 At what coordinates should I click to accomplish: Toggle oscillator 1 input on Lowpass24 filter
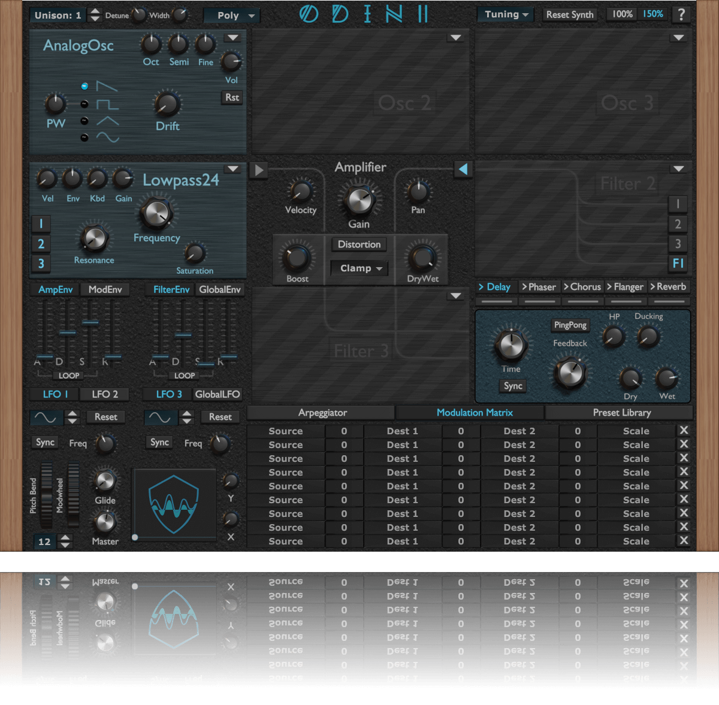click(41, 224)
